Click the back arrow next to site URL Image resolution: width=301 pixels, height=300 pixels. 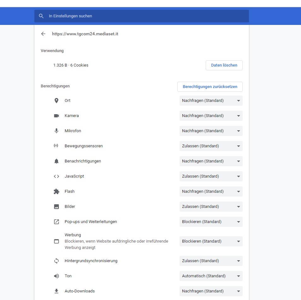click(x=43, y=34)
